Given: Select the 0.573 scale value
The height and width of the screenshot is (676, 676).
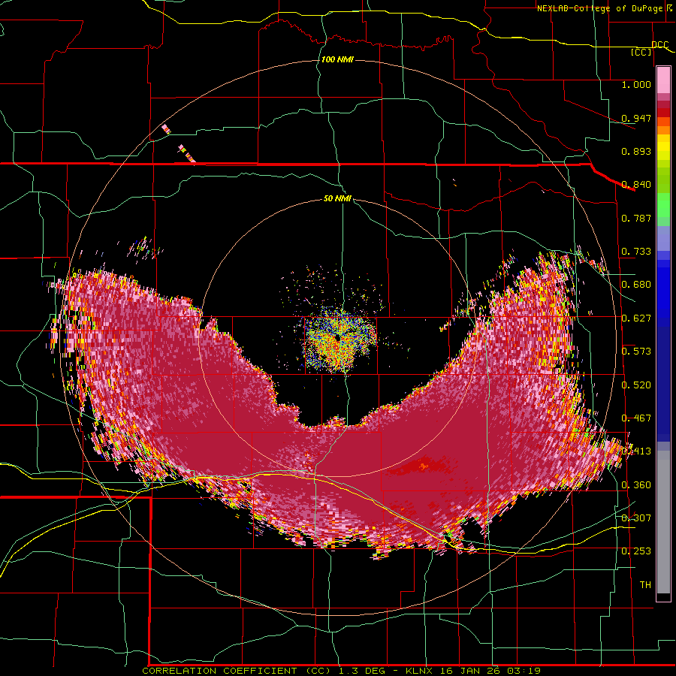Looking at the screenshot, I should pos(636,352).
